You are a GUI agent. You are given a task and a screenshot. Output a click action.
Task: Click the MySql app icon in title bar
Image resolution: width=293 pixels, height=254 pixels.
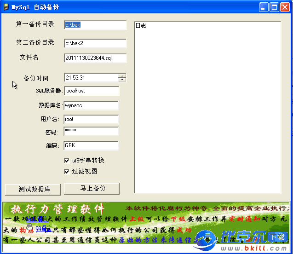pos(6,7)
